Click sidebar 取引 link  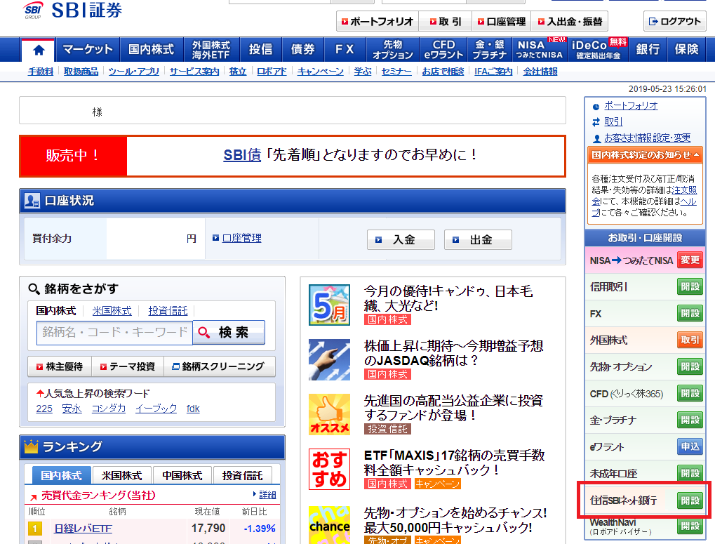tap(613, 121)
